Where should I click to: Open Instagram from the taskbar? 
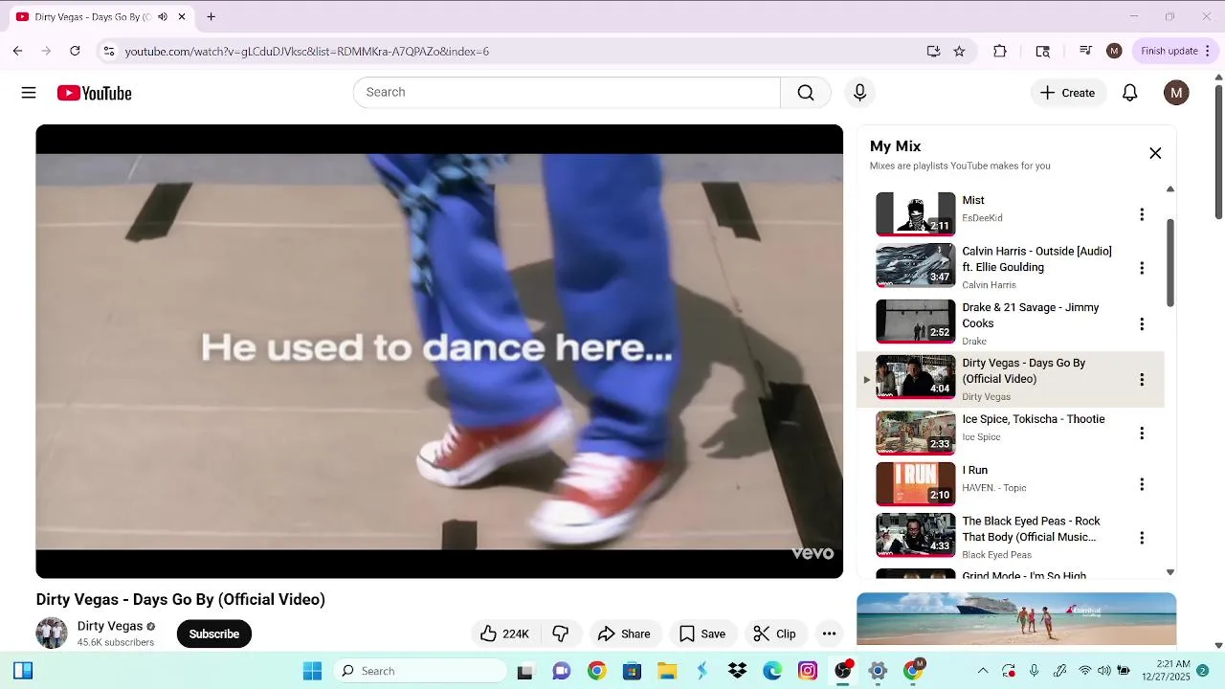pos(808,671)
